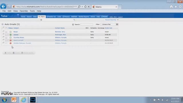The width and height of the screenshot is (183, 103).
Task: Click the icon beside the Auto Emails heading
Action: click(x=3, y=24)
